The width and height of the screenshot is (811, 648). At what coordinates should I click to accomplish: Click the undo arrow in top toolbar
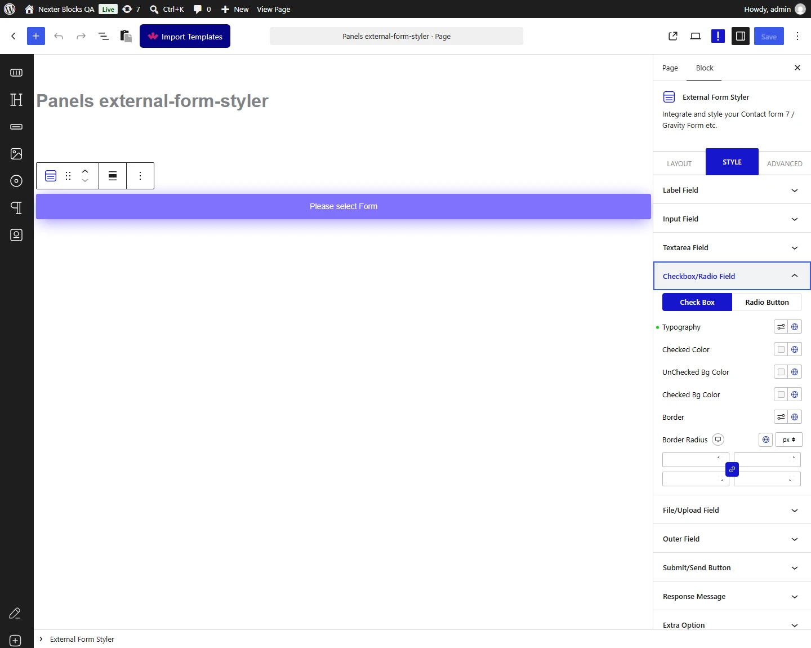click(x=59, y=36)
